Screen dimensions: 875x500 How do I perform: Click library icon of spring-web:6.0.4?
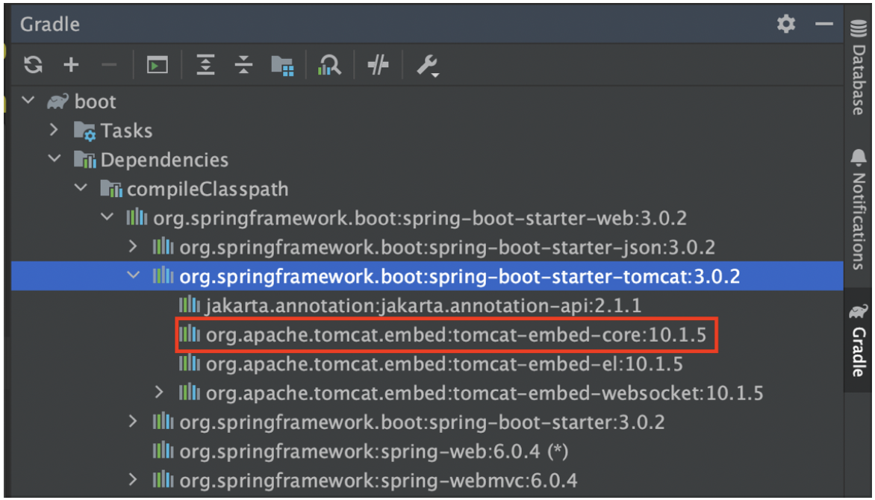[163, 450]
